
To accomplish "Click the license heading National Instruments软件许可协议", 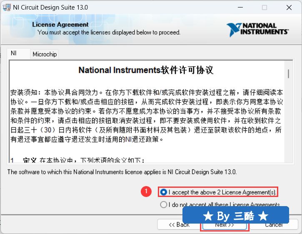I will click(x=146, y=70).
